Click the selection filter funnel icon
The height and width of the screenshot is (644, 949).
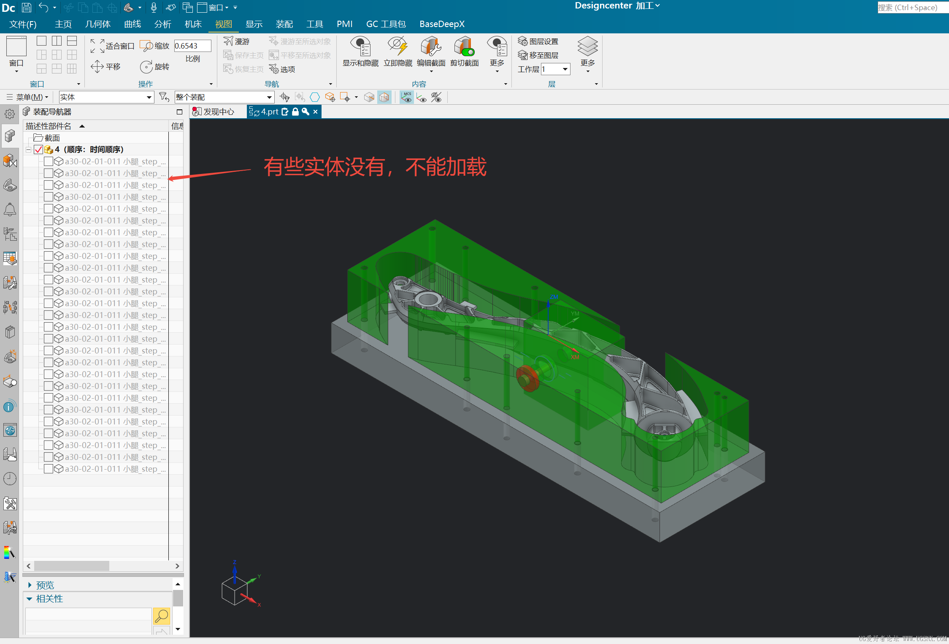[x=164, y=97]
